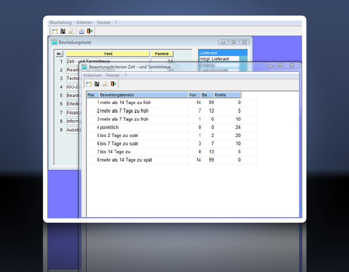The image size is (349, 272).
Task: Select mögl. Lieferant list entry
Action: [x=219, y=59]
